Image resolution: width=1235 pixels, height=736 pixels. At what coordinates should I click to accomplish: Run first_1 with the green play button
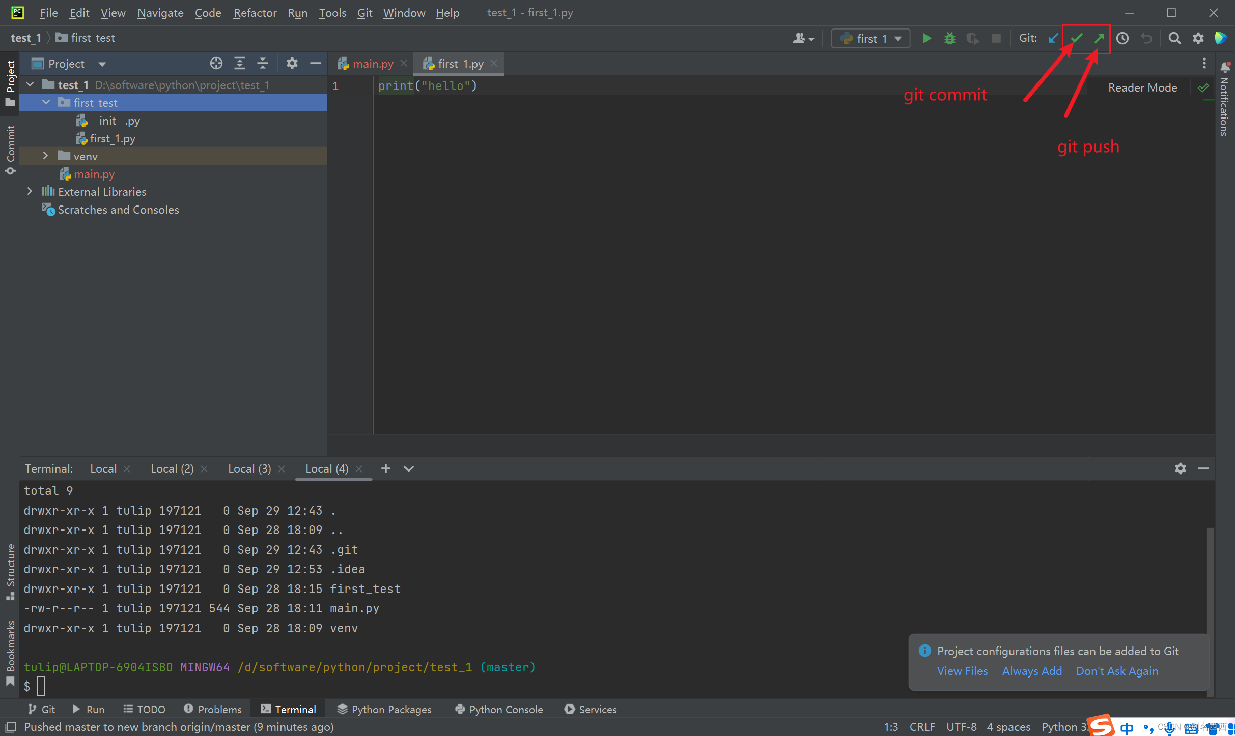[x=927, y=38]
